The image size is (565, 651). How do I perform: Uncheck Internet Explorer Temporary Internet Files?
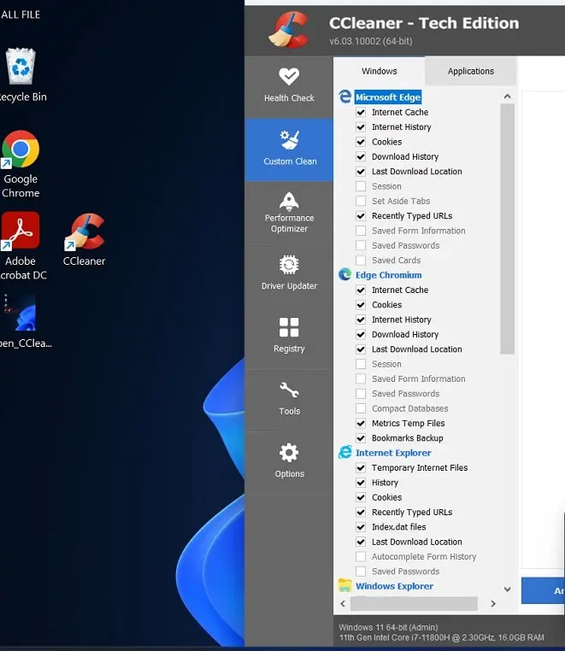(x=361, y=467)
